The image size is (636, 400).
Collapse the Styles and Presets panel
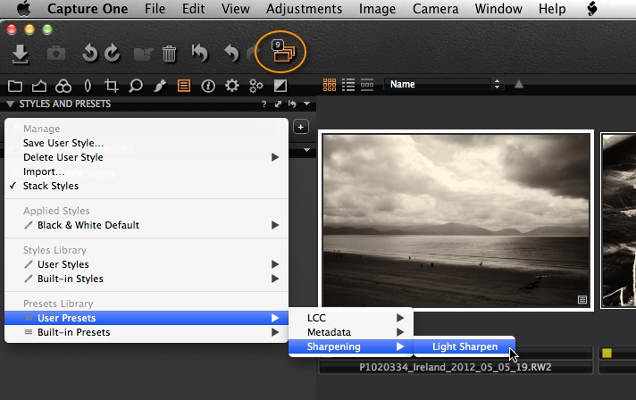[x=10, y=104]
